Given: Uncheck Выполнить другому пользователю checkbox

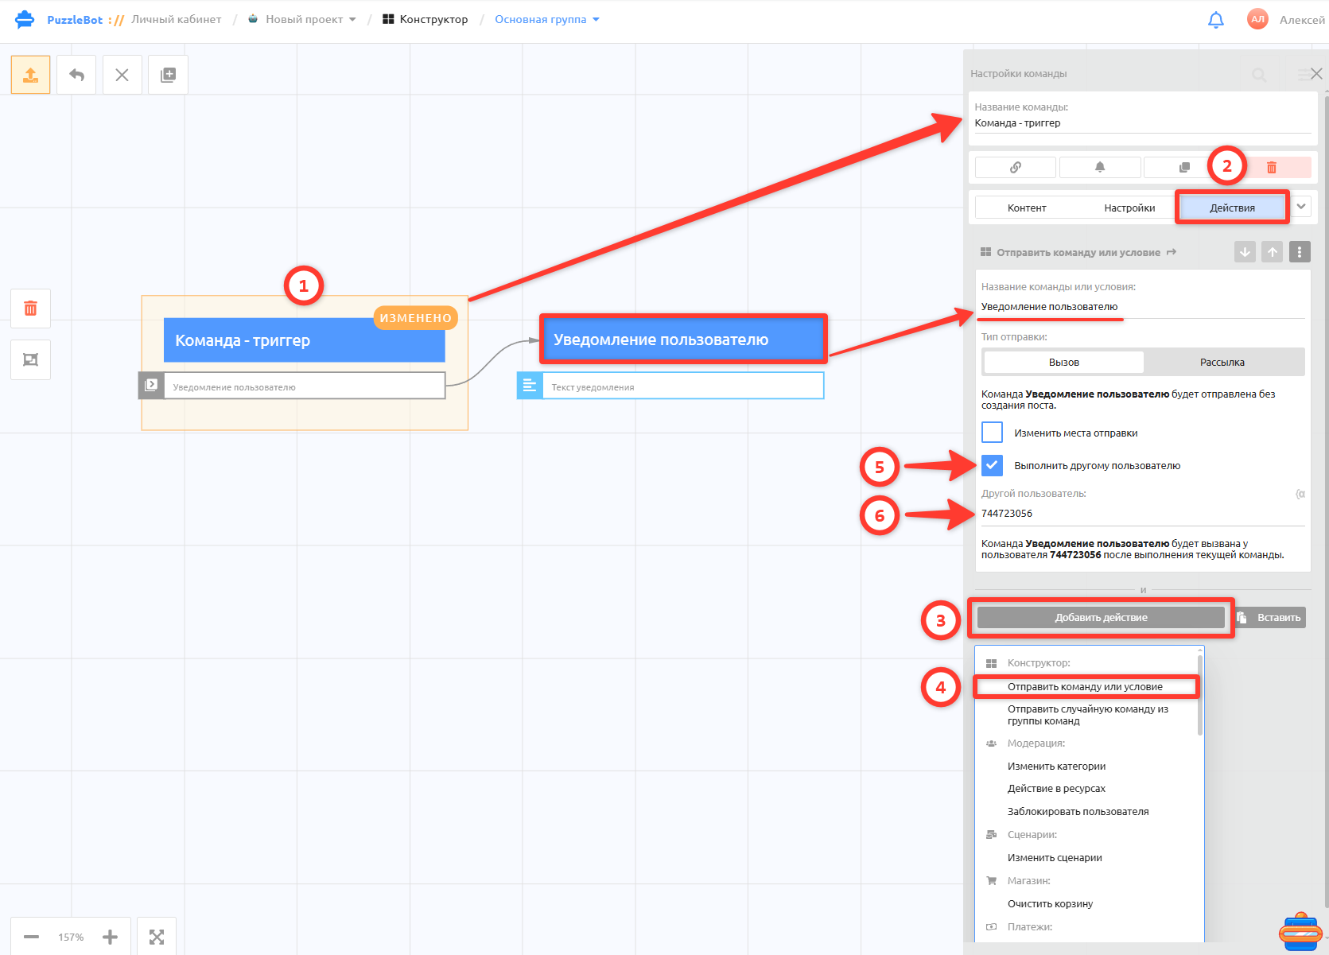Looking at the screenshot, I should pyautogui.click(x=992, y=465).
